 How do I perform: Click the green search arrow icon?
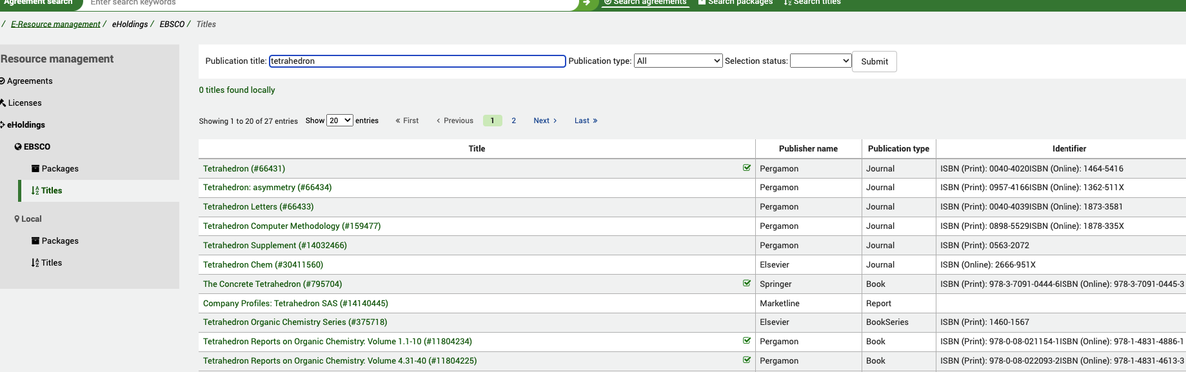tap(586, 3)
